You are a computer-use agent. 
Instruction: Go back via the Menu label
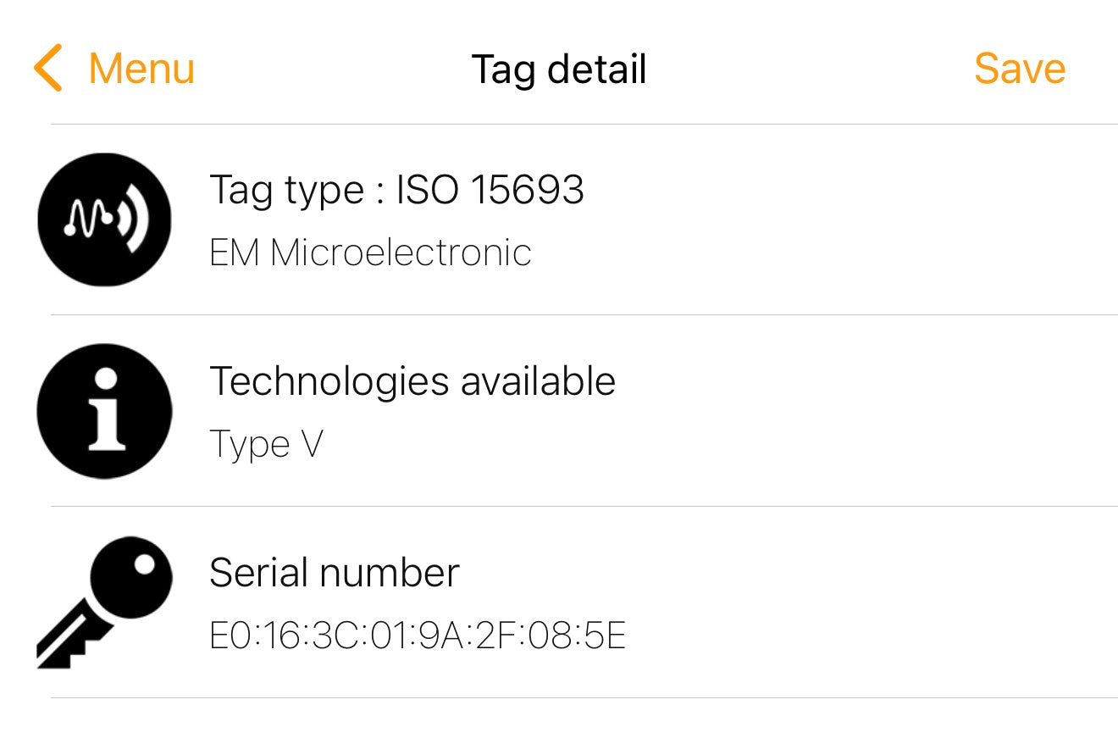[141, 69]
